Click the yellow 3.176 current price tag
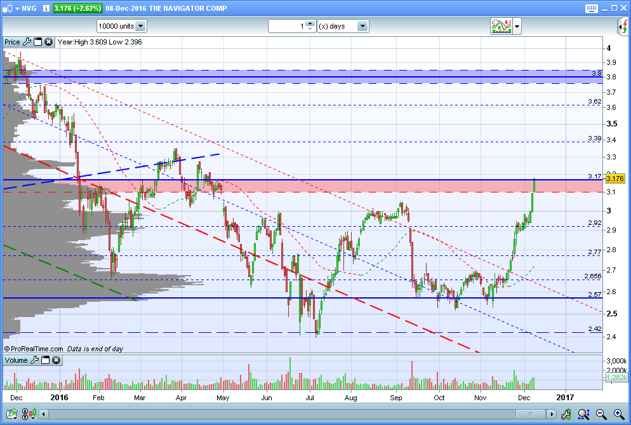This screenshot has height=425, width=631. click(615, 179)
